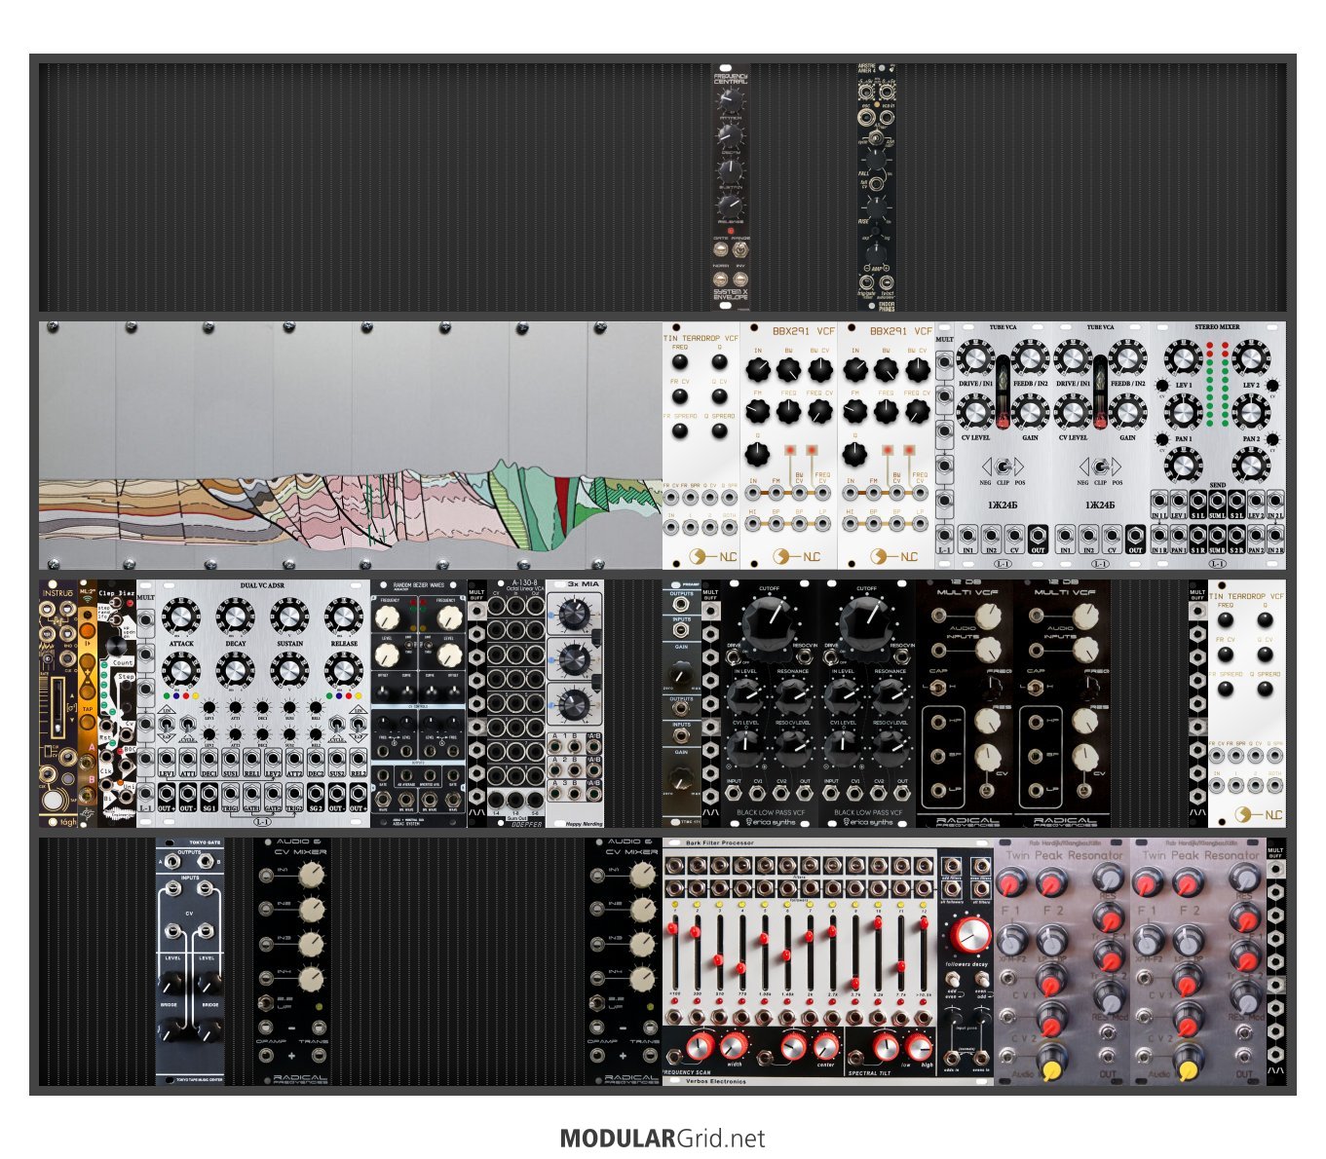
Task: Click the Tokyo Gate output A jack
Action: (172, 862)
